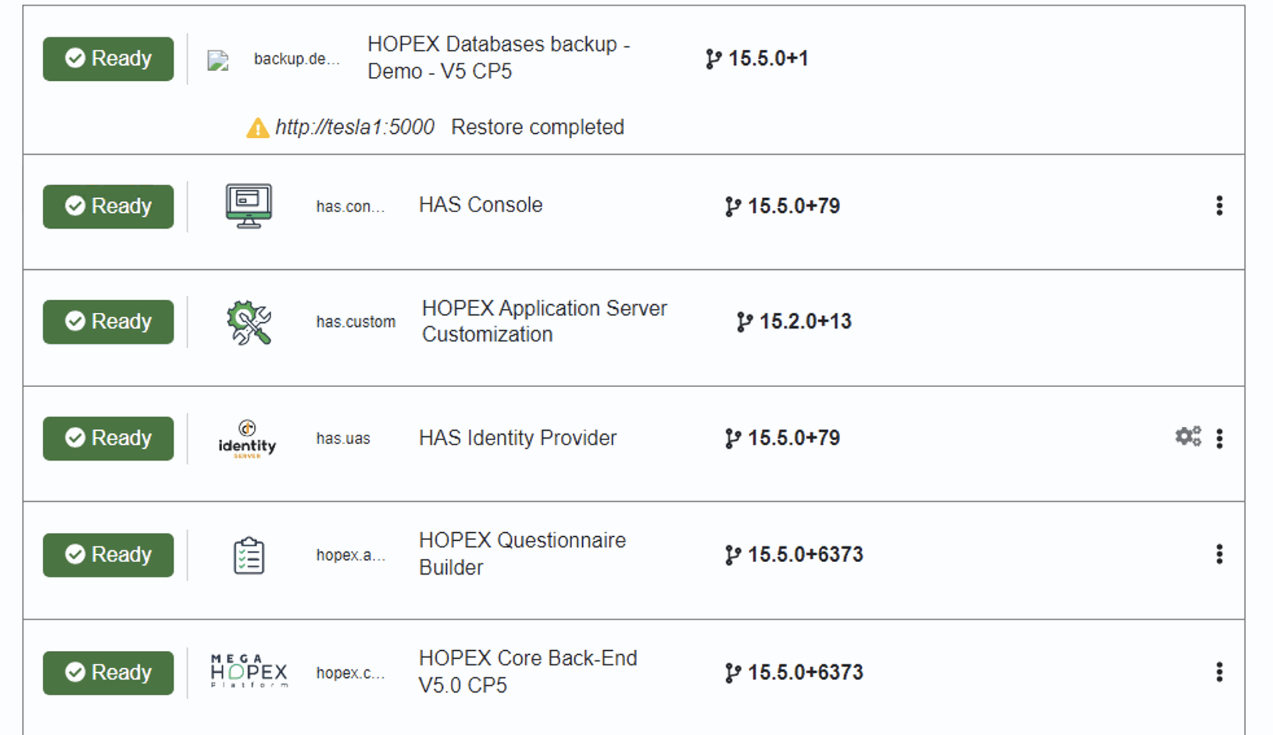This screenshot has height=735, width=1273.
Task: Click the http://tesla1:5000 link
Action: tap(355, 127)
